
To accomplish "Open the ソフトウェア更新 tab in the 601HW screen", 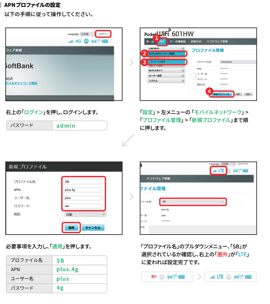I will [217, 41].
